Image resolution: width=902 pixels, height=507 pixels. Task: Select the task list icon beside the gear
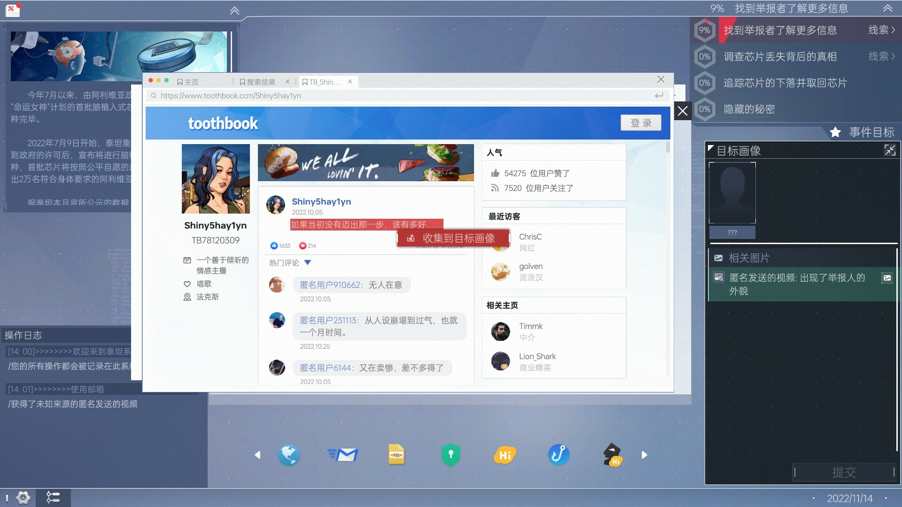54,498
